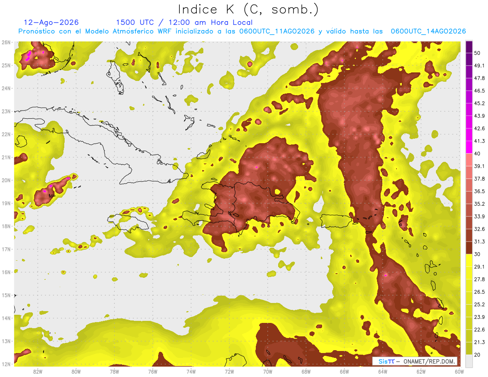Click the 20N latitude axis label

coord(6,180)
